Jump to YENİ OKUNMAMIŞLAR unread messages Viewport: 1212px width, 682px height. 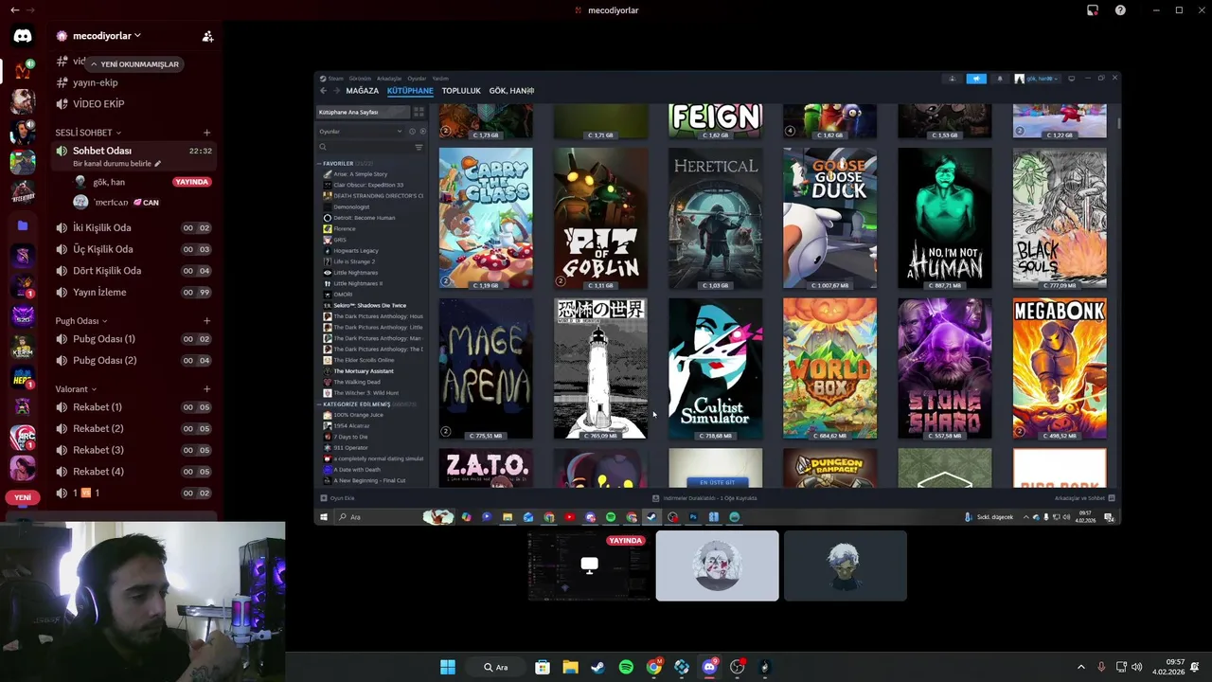click(134, 64)
